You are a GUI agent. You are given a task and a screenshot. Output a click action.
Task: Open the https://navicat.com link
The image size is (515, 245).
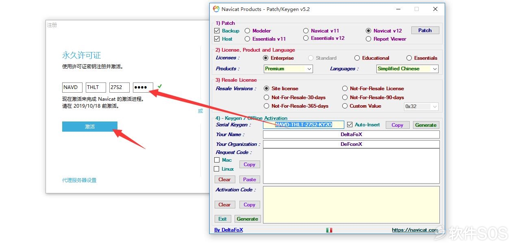tap(415, 230)
